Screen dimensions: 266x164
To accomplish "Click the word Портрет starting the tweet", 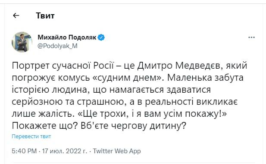I will pyautogui.click(x=30, y=66).
